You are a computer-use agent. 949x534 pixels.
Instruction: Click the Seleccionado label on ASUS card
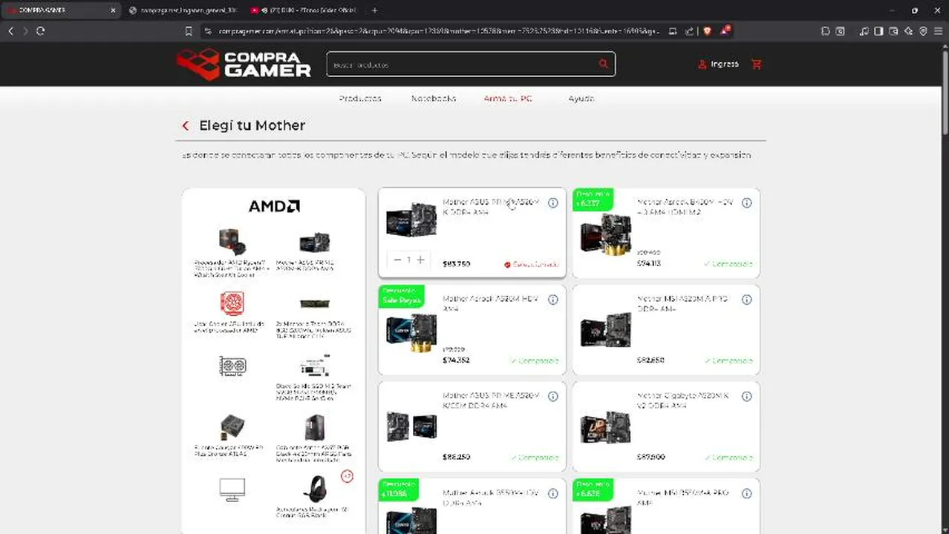coord(531,264)
